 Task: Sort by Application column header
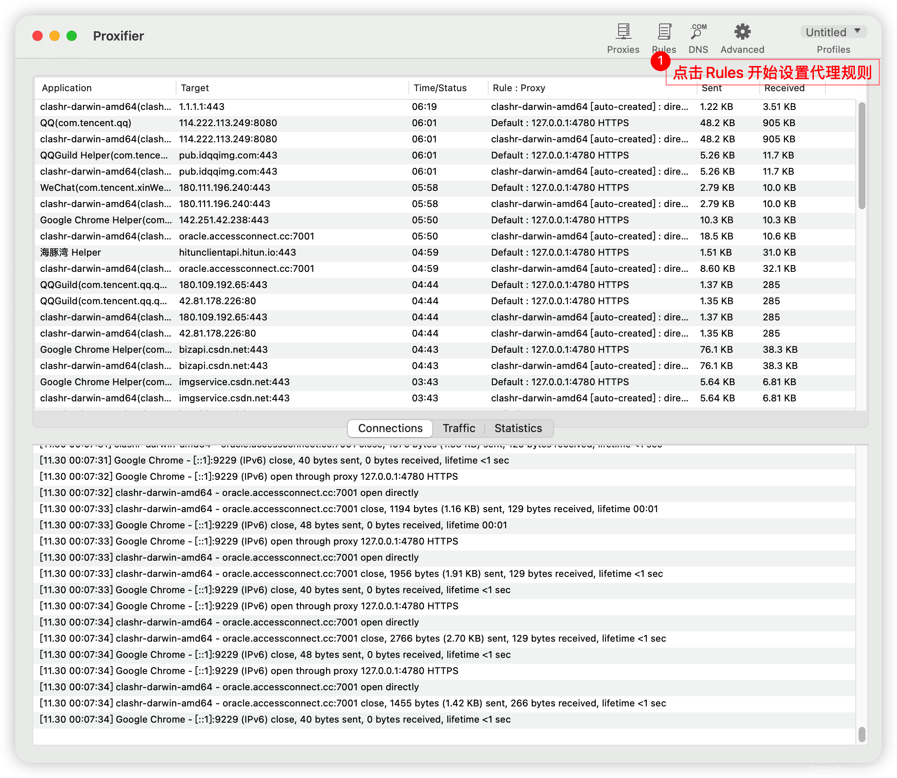[67, 88]
